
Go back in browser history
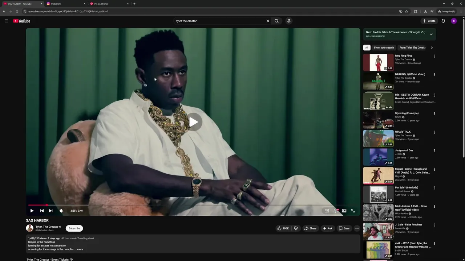click(x=4, y=11)
